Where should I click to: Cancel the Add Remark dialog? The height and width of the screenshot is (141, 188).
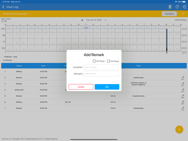tap(81, 87)
